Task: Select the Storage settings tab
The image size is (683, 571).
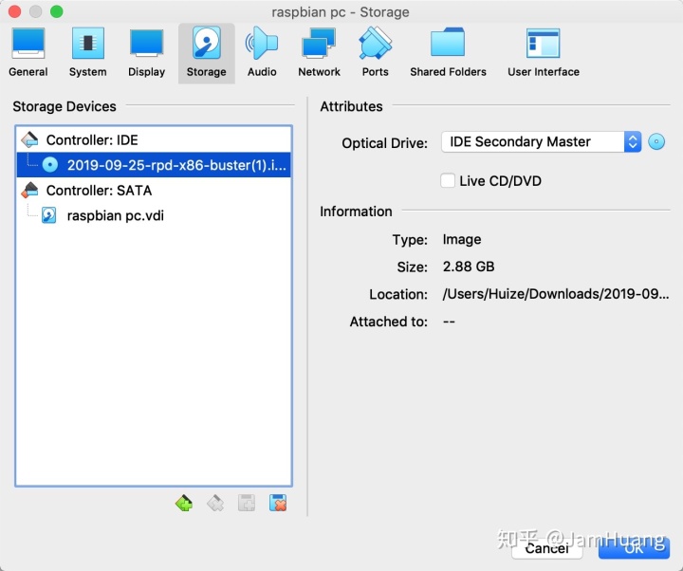Action: [x=207, y=53]
